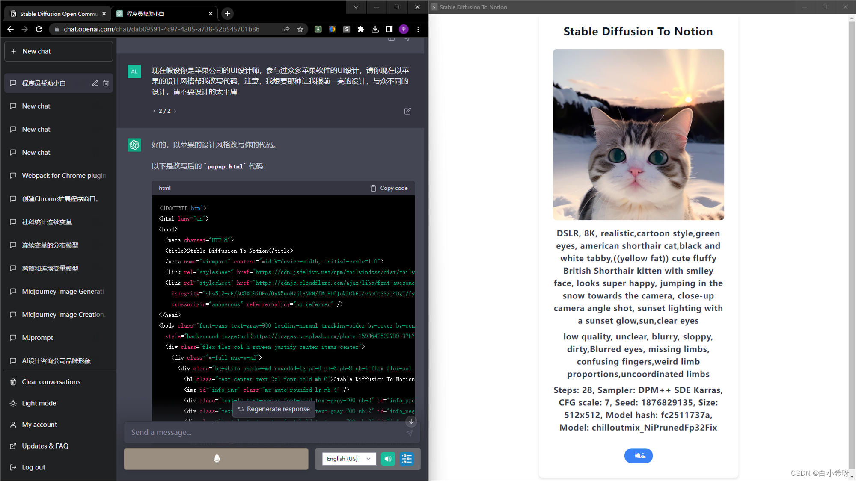856x481 pixels.
Task: Click Log out
Action: (x=59, y=467)
